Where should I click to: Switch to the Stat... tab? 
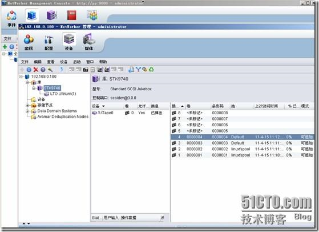pos(96,218)
